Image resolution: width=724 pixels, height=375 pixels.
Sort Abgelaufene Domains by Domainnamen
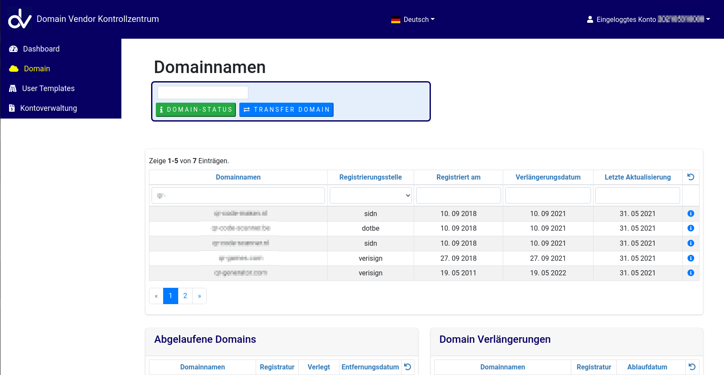pos(202,367)
